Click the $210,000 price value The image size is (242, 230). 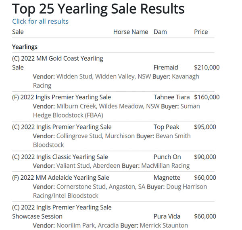tap(207, 68)
